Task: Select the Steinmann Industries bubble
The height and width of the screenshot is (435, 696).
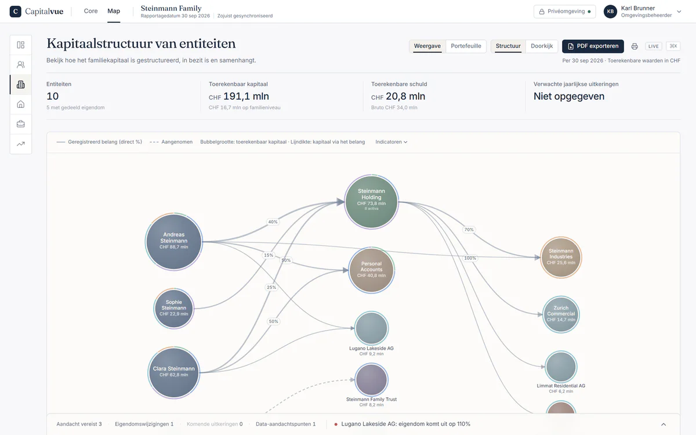Action: pyautogui.click(x=561, y=257)
